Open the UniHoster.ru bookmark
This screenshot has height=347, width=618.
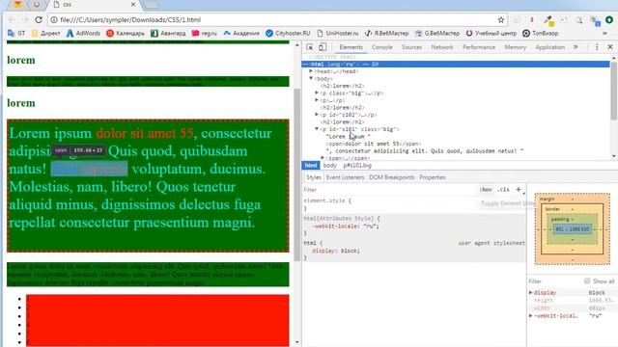click(x=338, y=34)
